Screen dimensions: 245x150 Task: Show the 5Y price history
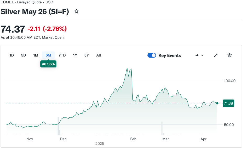pyautogui.click(x=87, y=55)
